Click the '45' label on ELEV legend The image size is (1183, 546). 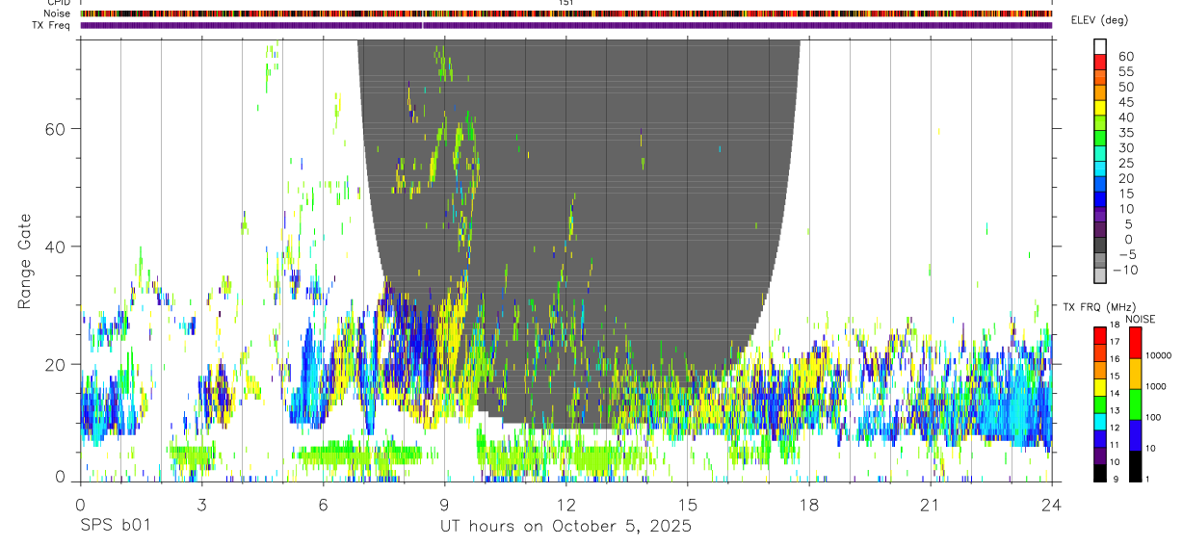pos(1125,102)
